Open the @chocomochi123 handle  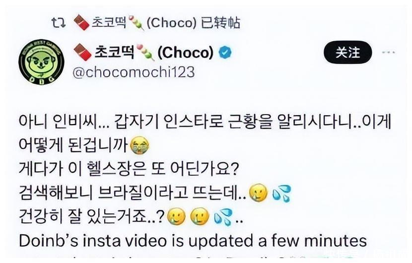pos(134,72)
